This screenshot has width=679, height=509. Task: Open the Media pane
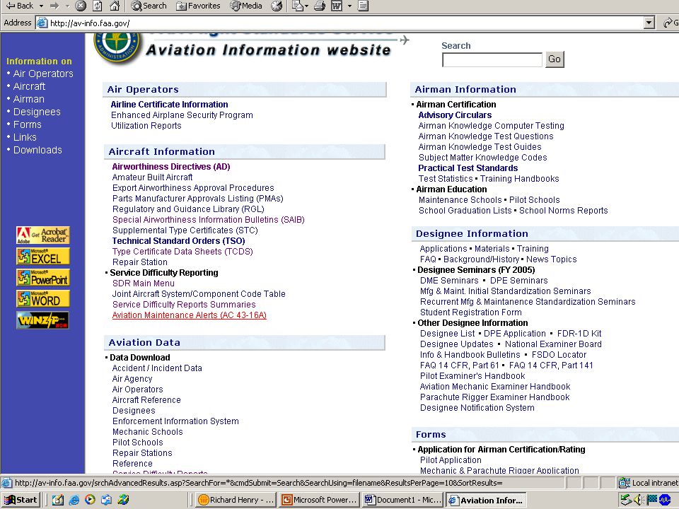point(246,6)
